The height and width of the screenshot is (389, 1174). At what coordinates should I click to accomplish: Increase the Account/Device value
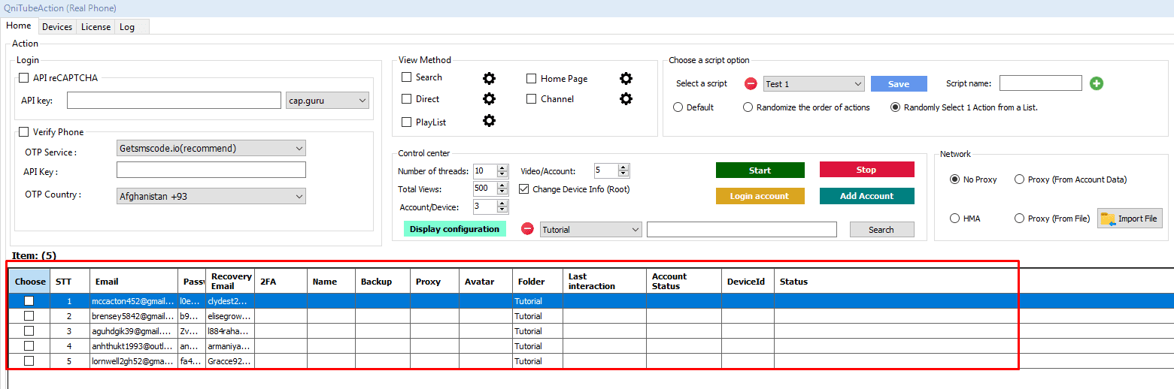click(x=502, y=203)
